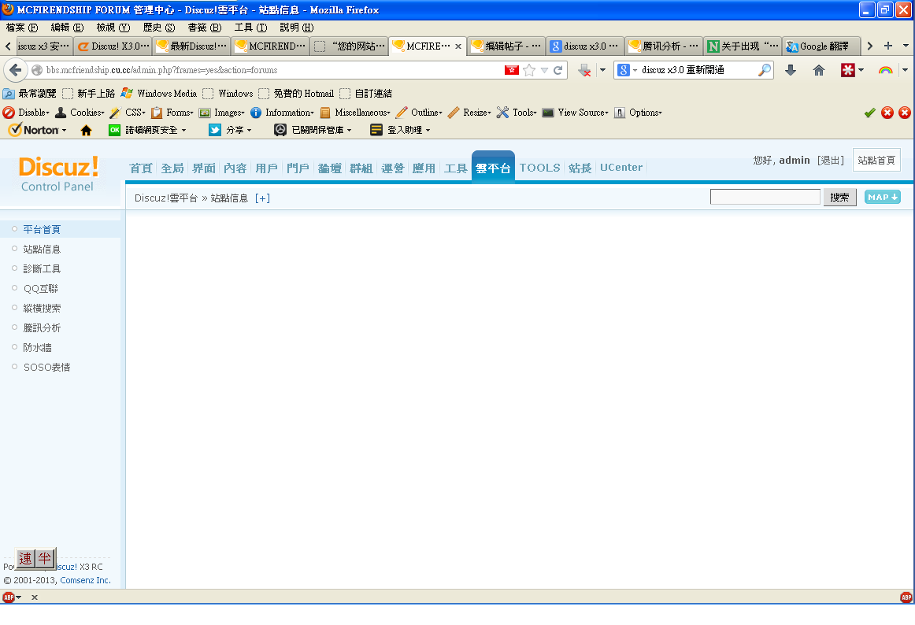
Task: Click the rainbow icon in navigation toolbar
Action: click(885, 70)
